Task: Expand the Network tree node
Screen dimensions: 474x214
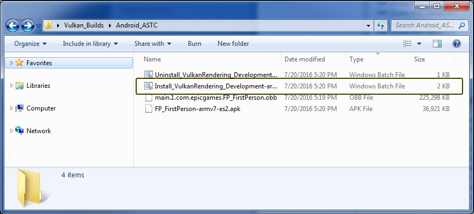Action: [x=11, y=130]
